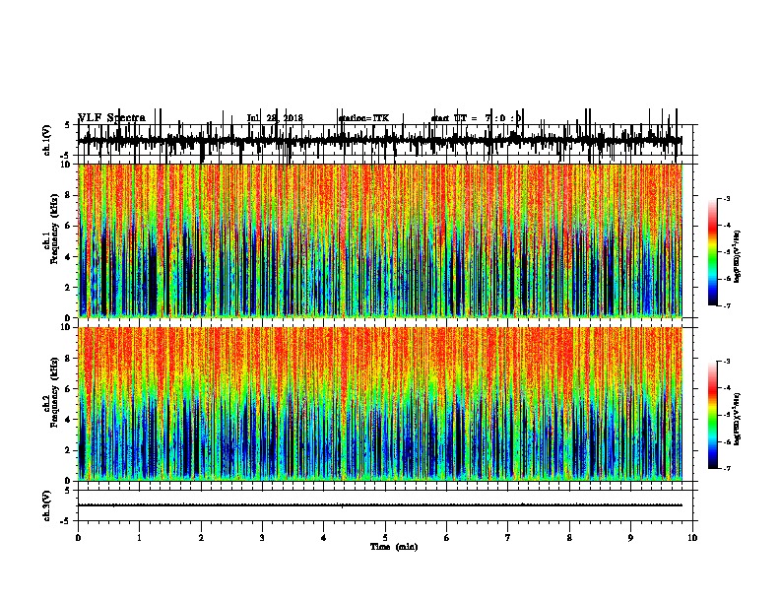Click time axis tick label "8"
780x603 pixels.
point(569,538)
